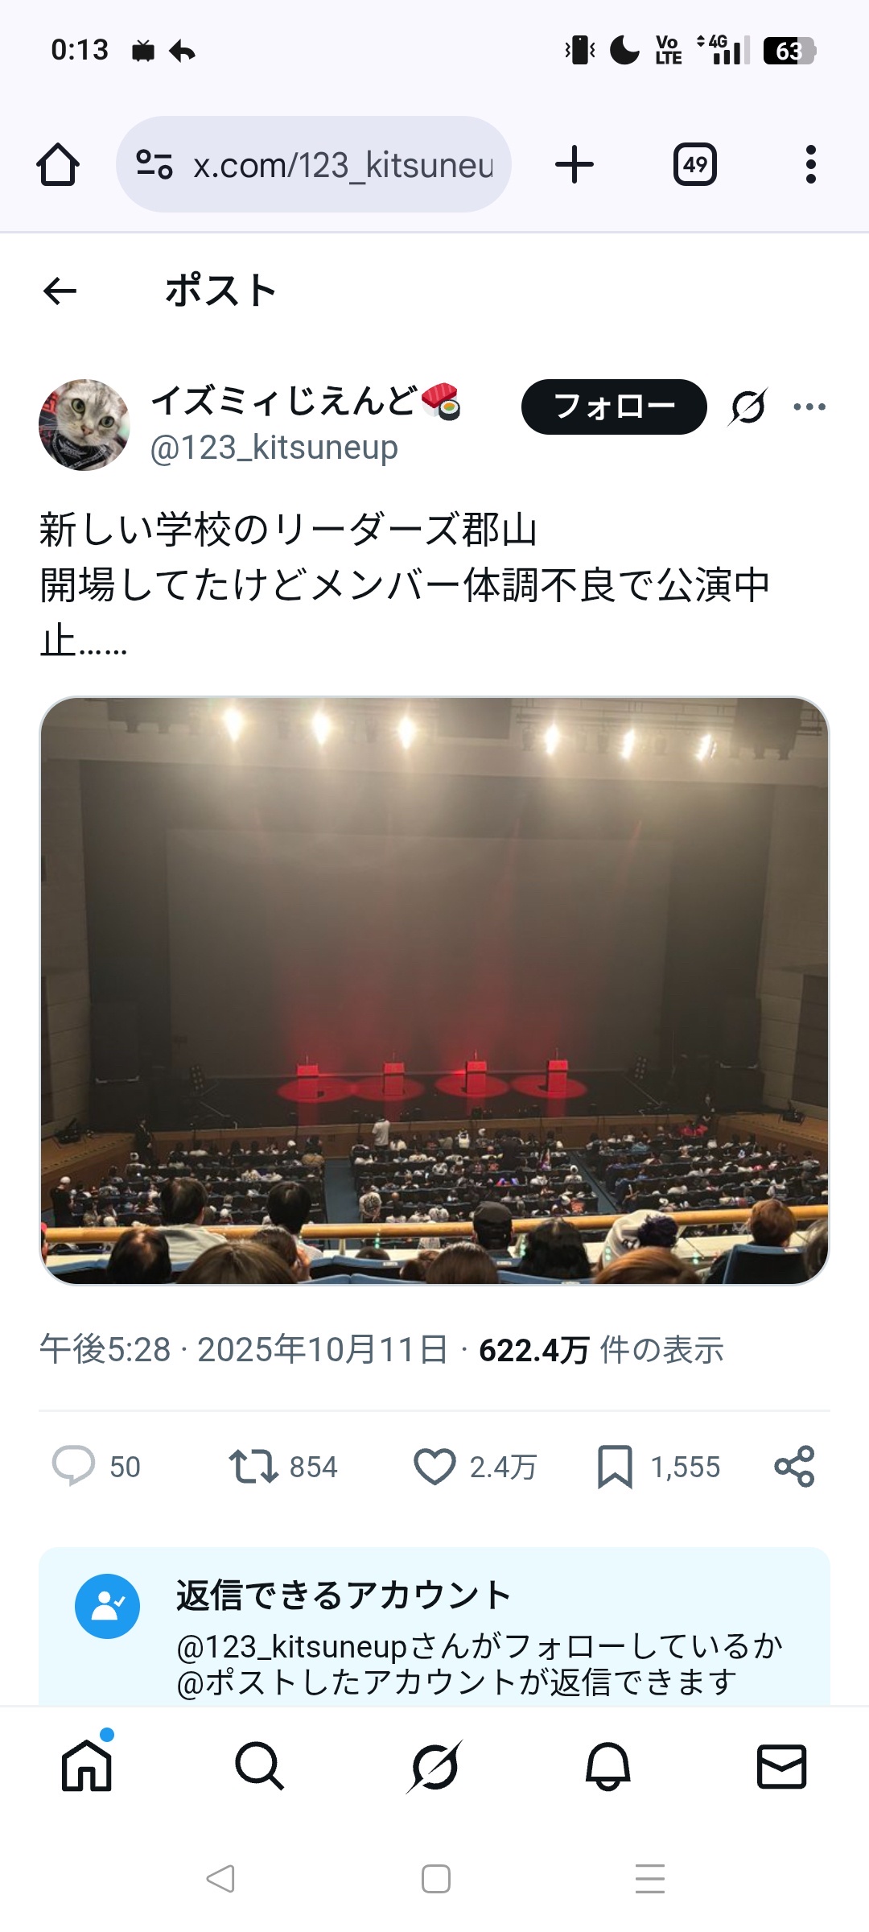The image size is (869, 1932).
Task: Open the post's three-dot more menu
Action: point(809,407)
